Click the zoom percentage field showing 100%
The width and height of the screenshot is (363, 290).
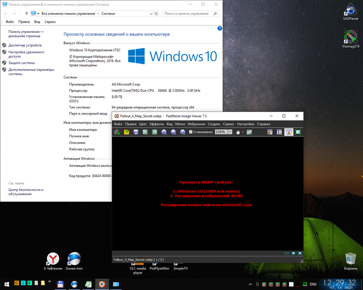click(x=221, y=132)
